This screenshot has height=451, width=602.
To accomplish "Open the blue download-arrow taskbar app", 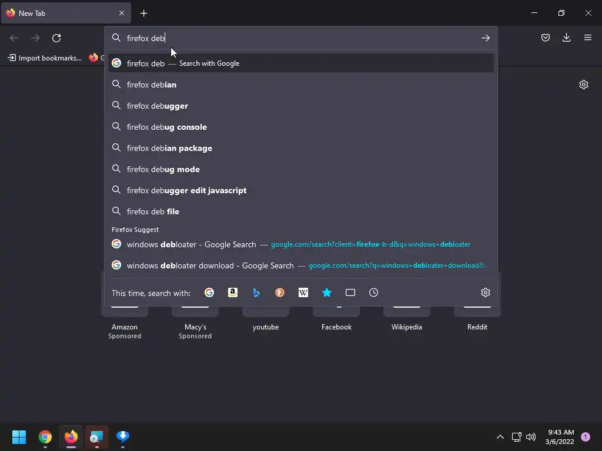I will pos(123,437).
